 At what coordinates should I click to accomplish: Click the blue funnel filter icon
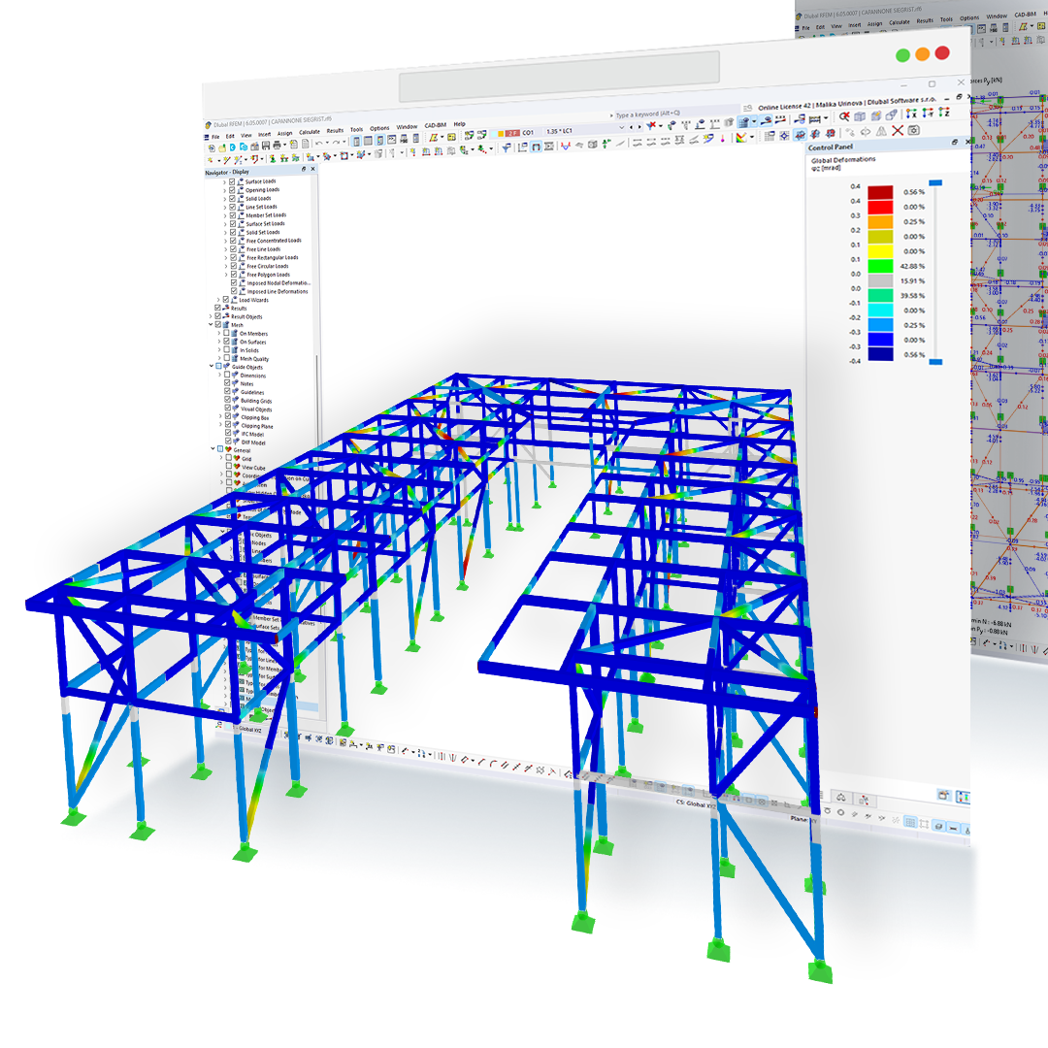click(x=507, y=147)
